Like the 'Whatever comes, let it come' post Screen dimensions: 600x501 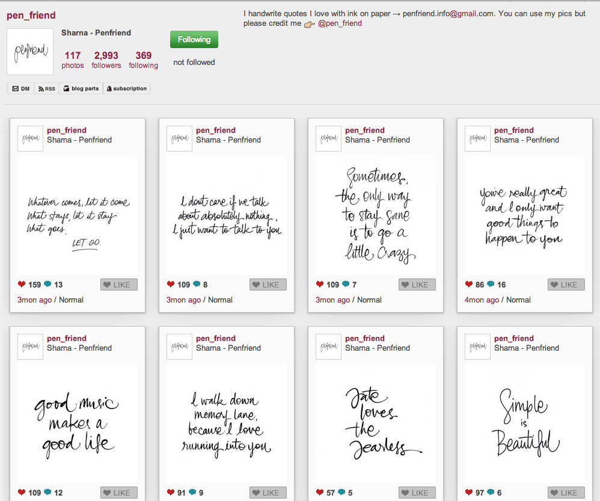coord(119,284)
